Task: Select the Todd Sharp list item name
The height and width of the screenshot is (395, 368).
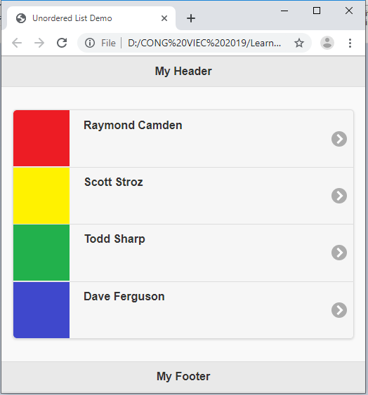Action: [x=114, y=239]
